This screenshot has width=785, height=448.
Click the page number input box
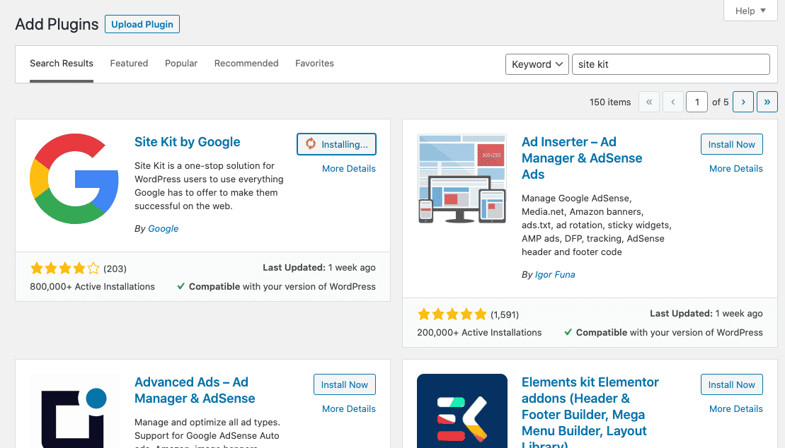tap(697, 102)
